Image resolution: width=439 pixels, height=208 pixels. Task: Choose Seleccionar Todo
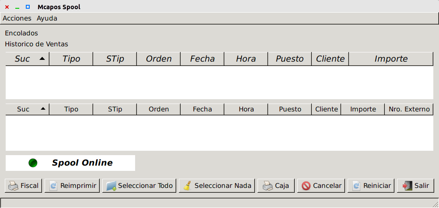tap(139, 186)
